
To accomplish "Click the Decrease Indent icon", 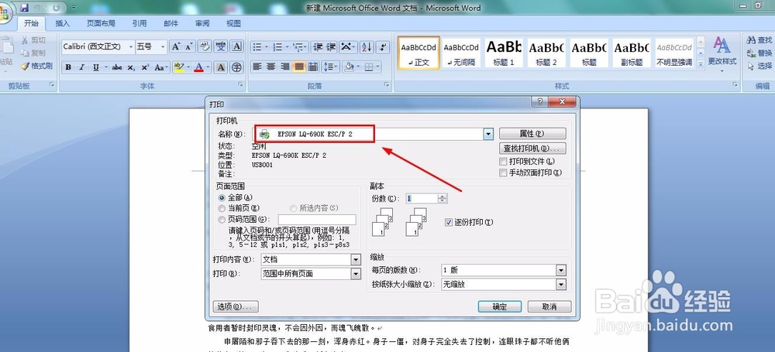I will click(x=318, y=47).
